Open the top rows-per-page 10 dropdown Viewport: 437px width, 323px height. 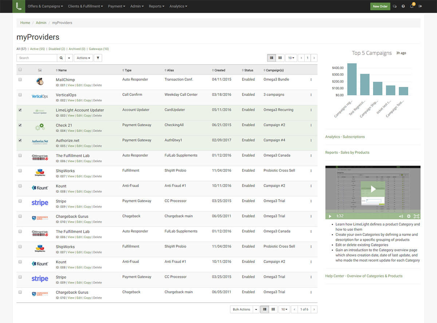pos(291,58)
